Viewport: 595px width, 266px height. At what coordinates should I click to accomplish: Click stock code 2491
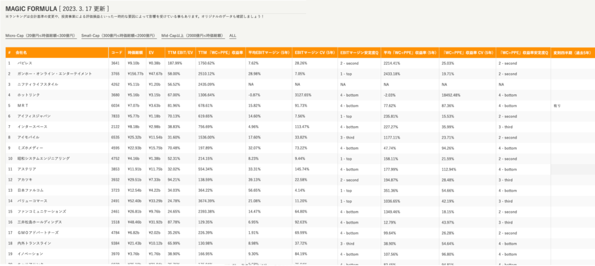tap(116, 201)
